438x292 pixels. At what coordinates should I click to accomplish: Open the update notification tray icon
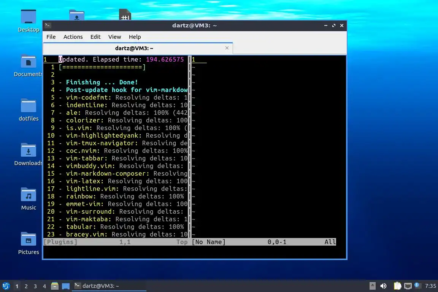(417, 285)
